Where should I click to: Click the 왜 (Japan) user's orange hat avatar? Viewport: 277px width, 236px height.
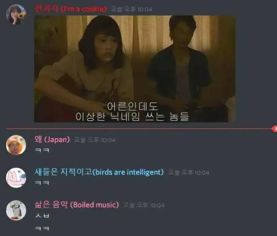click(16, 145)
